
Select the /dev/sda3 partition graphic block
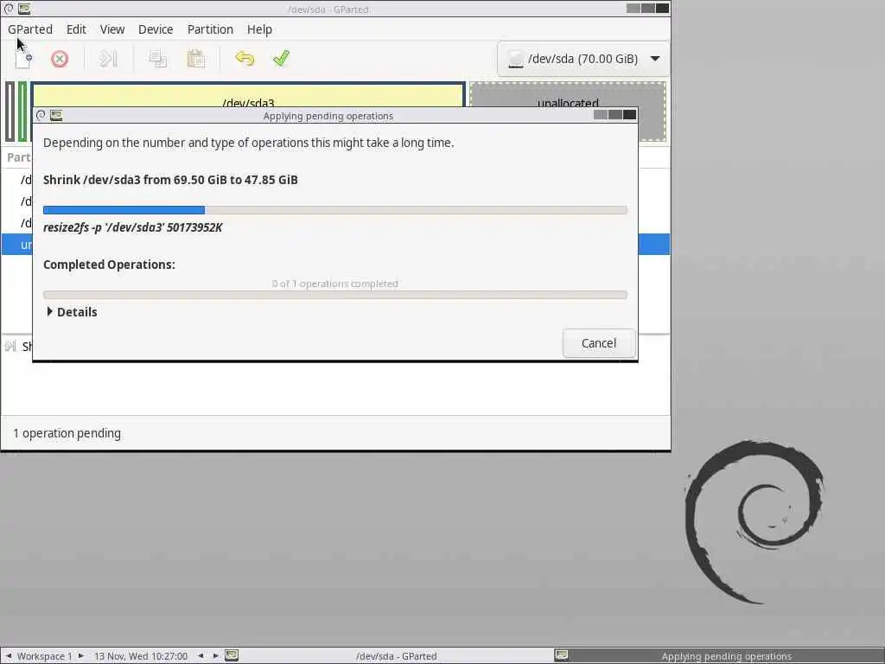click(x=248, y=95)
